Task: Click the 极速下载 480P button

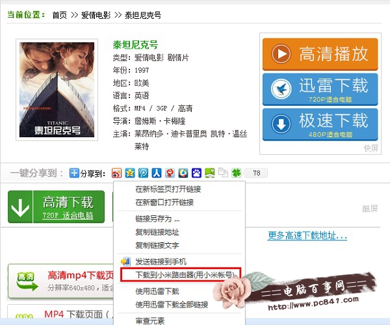Action: pos(320,125)
